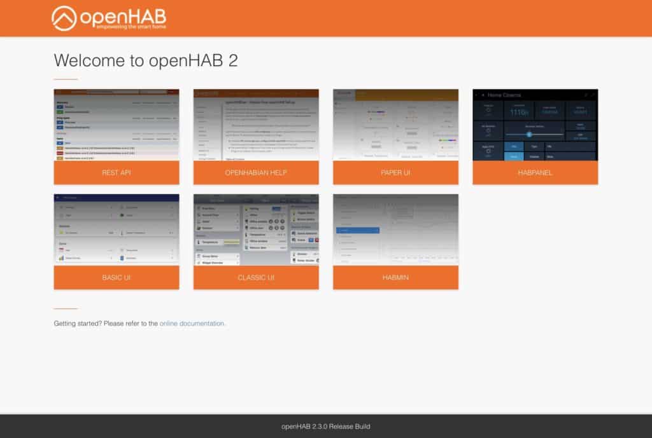Click the 'Welcome to openHAB 2' heading
Viewport: 652px width, 438px height.
click(146, 60)
